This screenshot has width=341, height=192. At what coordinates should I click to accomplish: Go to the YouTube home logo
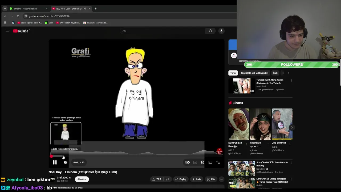coord(21,31)
